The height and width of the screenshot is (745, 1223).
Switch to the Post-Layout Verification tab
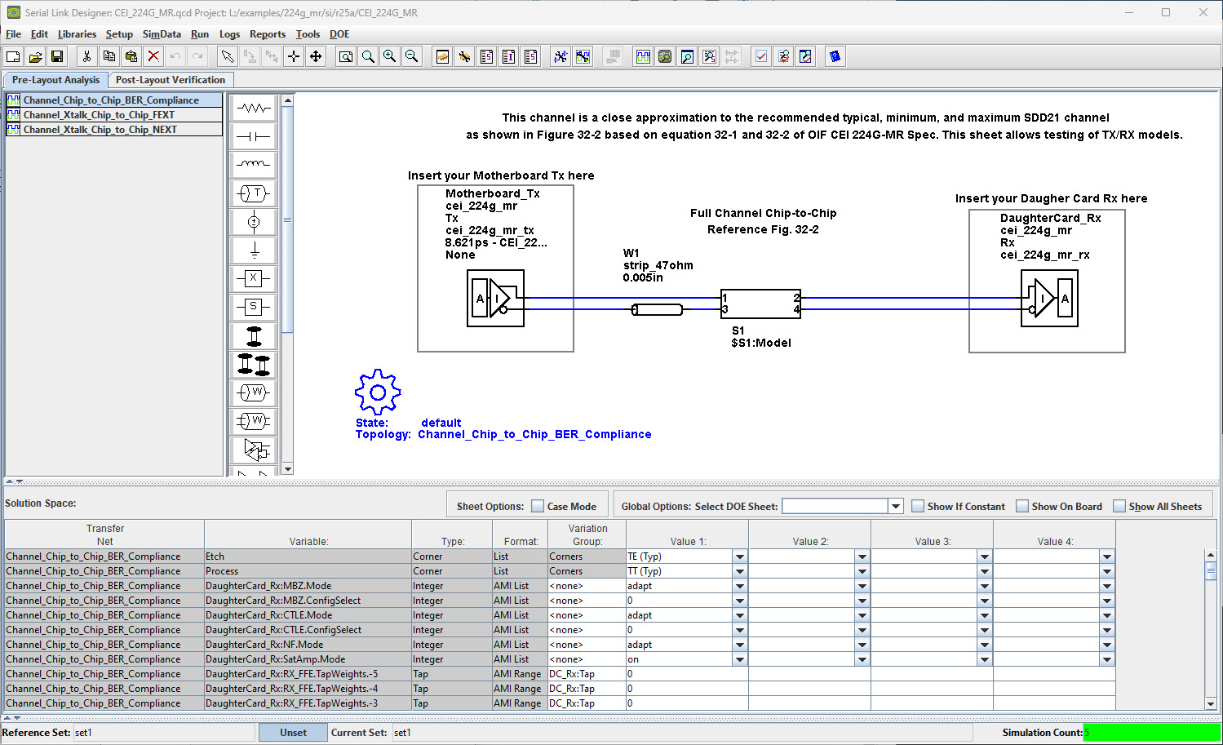(x=171, y=80)
